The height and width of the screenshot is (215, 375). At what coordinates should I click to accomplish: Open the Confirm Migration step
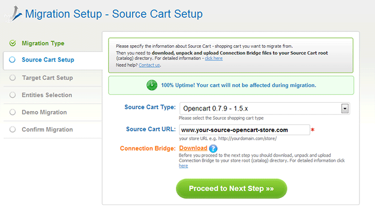coord(47,129)
